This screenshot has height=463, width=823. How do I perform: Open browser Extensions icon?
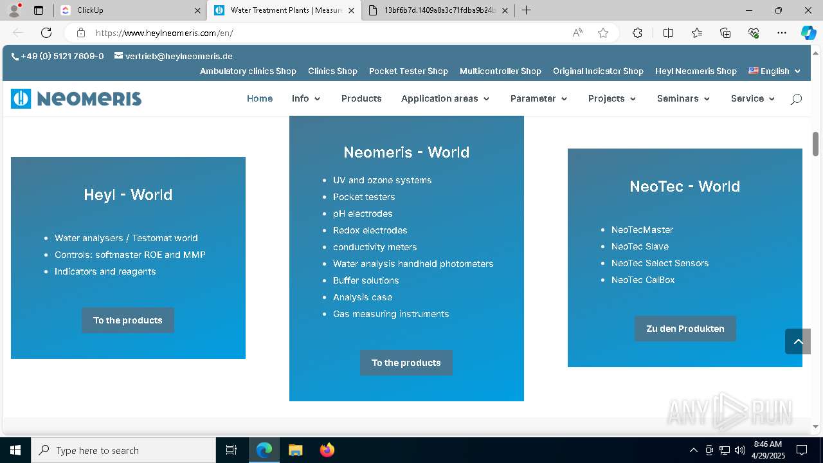[637, 33]
